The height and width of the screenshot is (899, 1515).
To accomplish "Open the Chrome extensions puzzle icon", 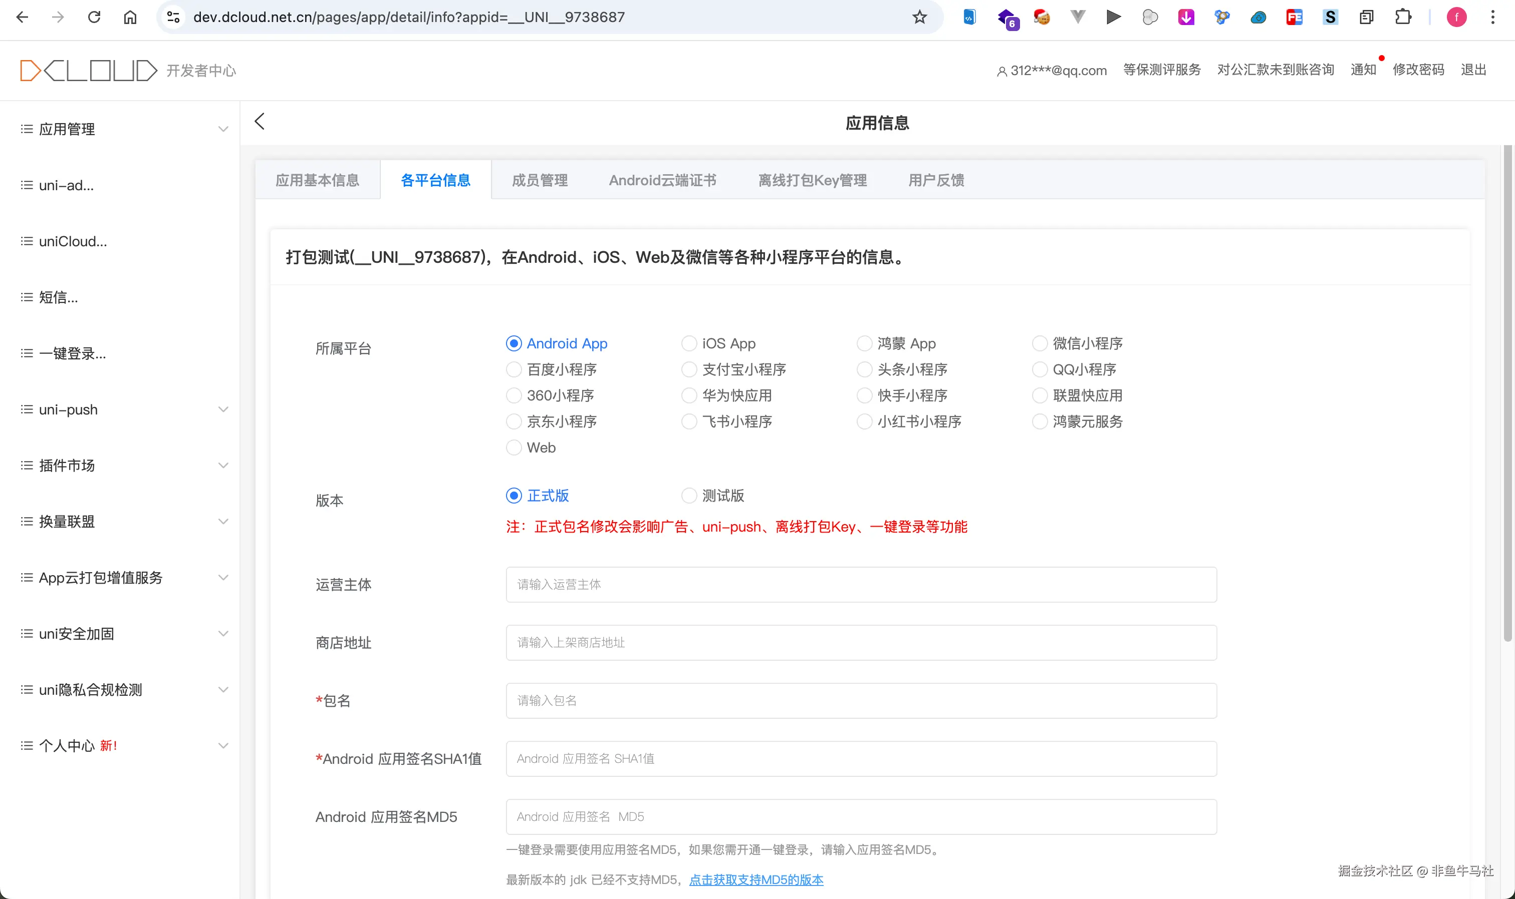I will point(1403,17).
